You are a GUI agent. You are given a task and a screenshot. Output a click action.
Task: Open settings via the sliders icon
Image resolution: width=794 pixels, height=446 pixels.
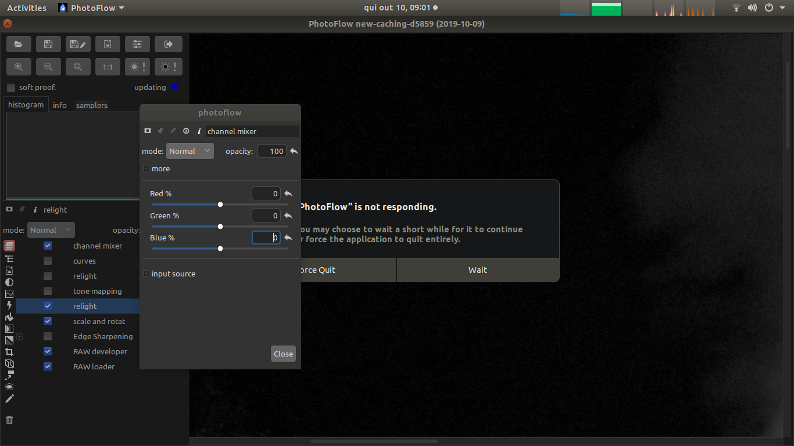(x=137, y=44)
